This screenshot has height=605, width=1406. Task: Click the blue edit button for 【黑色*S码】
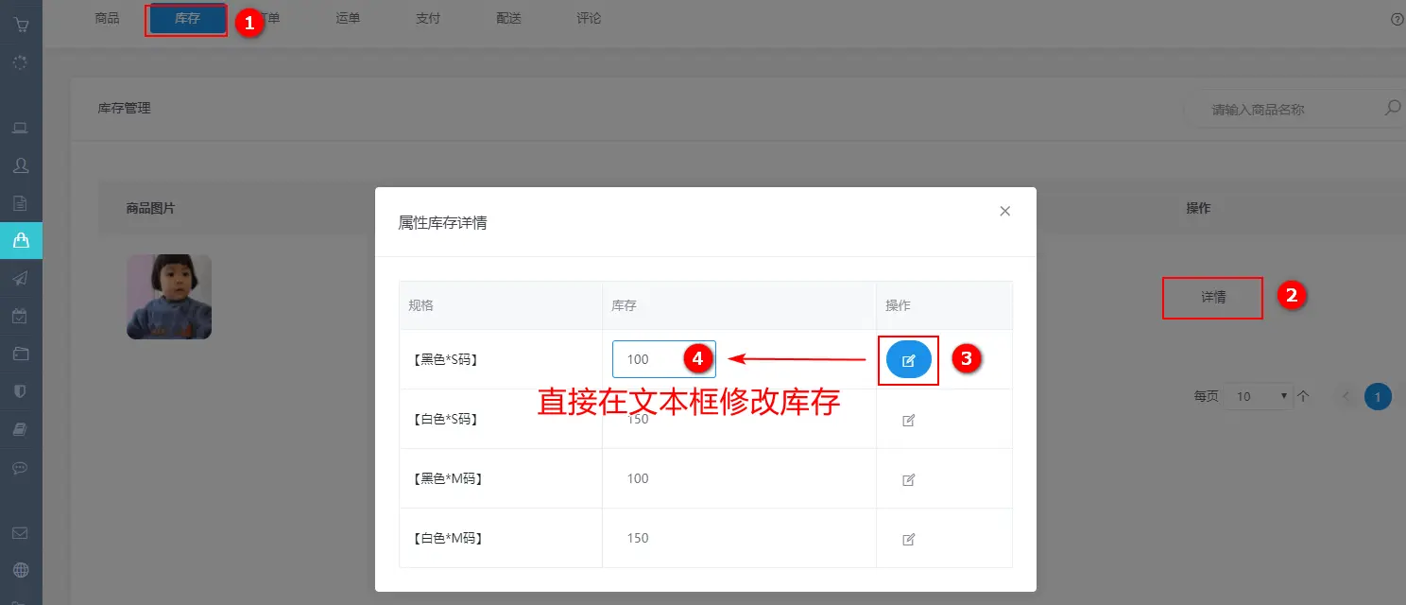point(908,360)
